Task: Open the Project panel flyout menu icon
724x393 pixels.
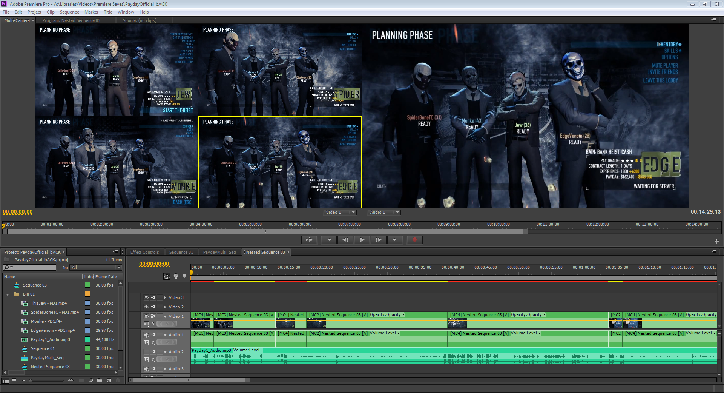Action: 115,252
